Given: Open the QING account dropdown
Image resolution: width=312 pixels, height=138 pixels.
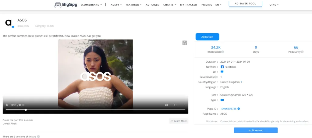Looking at the screenshot, I should 274,5.
